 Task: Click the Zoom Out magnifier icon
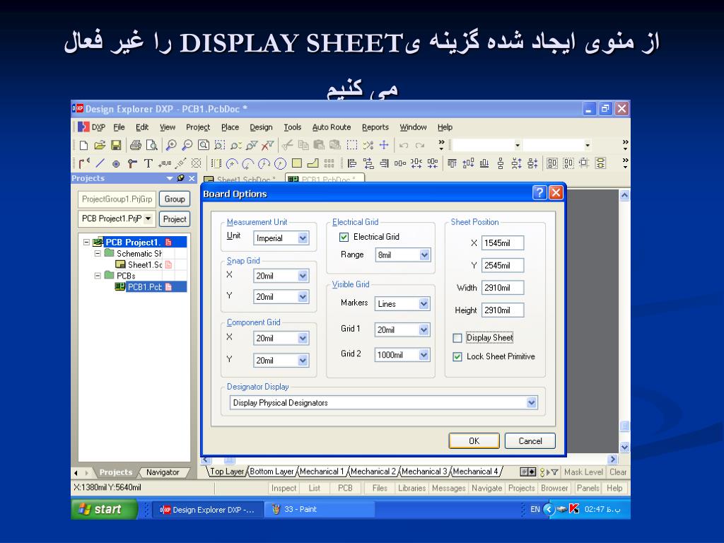[187, 146]
